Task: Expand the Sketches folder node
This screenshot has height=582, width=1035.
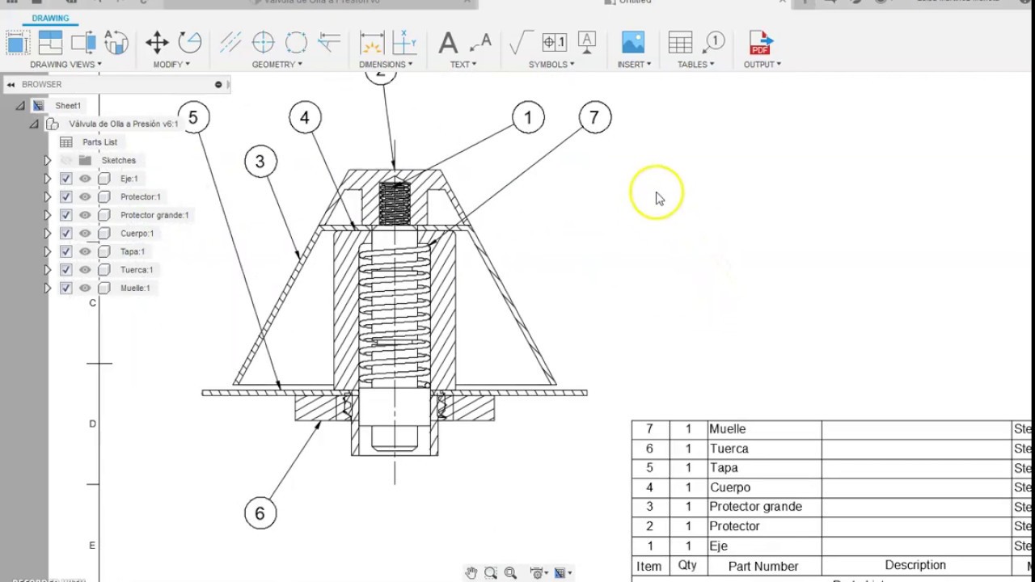Action: pos(47,160)
